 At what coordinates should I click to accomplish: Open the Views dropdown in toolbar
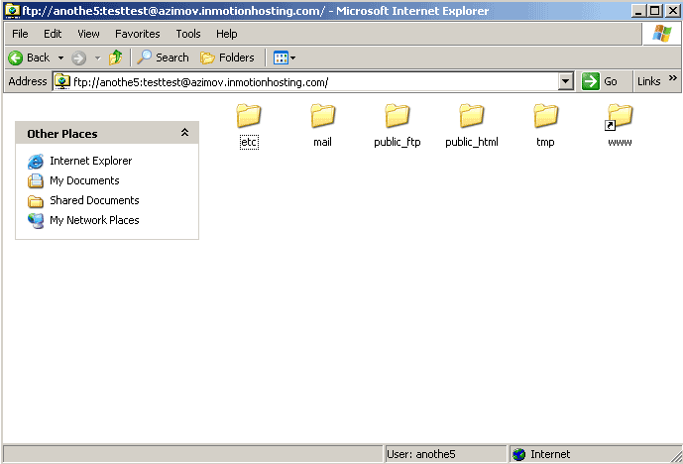(x=285, y=58)
